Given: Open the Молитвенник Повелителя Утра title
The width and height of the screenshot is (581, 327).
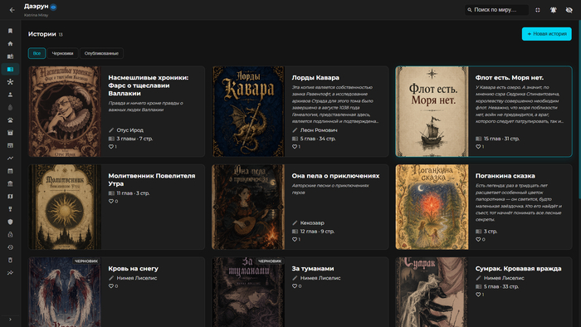Looking at the screenshot, I should (x=152, y=179).
